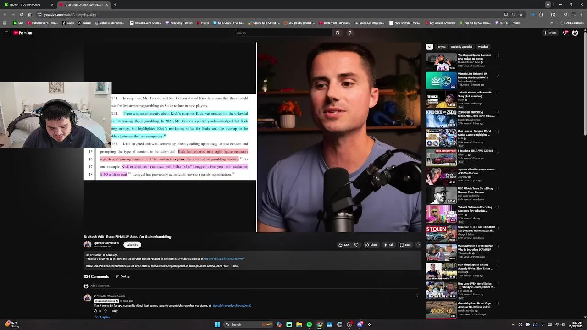Open options for When MLMs Rebrand video

coord(498,74)
